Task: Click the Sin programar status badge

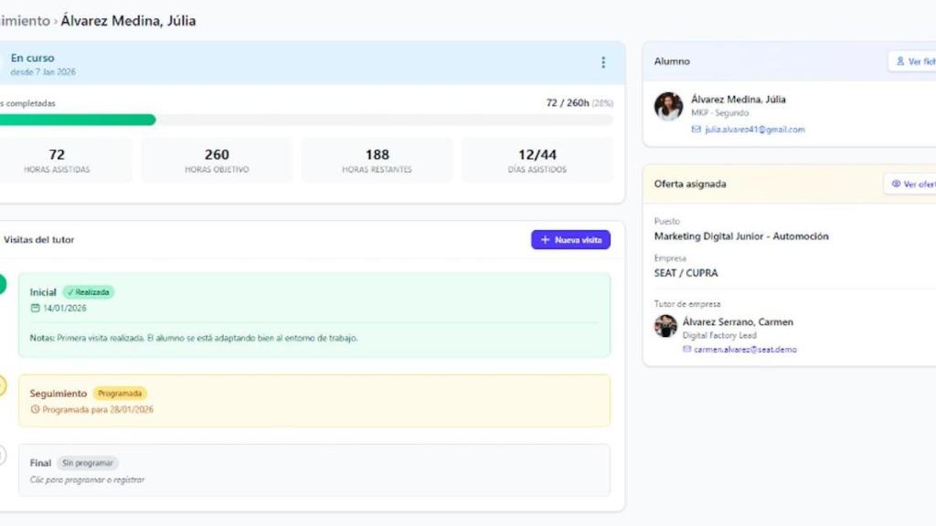Action: (x=87, y=463)
